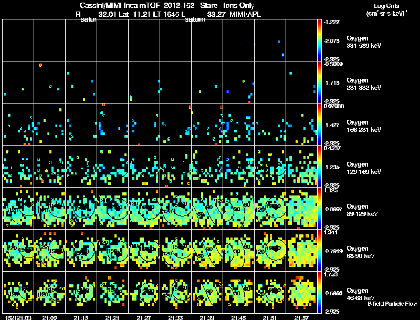The width and height of the screenshot is (420, 320).
Task: Click the 89-129 keV color scale bar
Action: tap(319, 208)
